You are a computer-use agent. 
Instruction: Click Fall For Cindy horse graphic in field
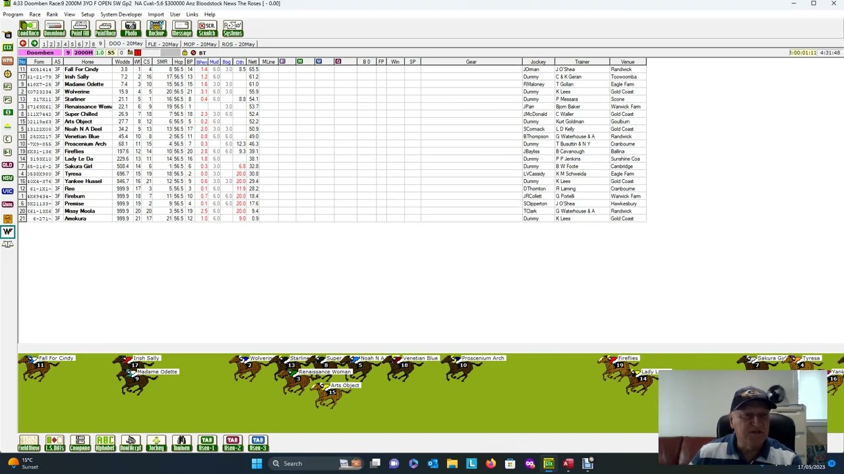click(36, 369)
